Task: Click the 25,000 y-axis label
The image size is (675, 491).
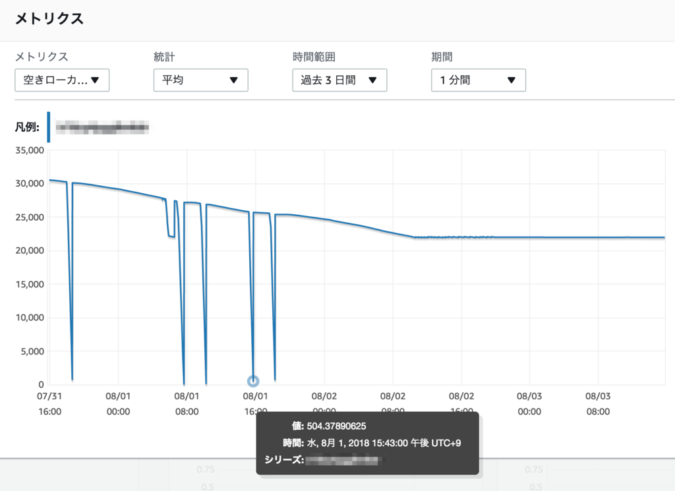Action: click(30, 217)
